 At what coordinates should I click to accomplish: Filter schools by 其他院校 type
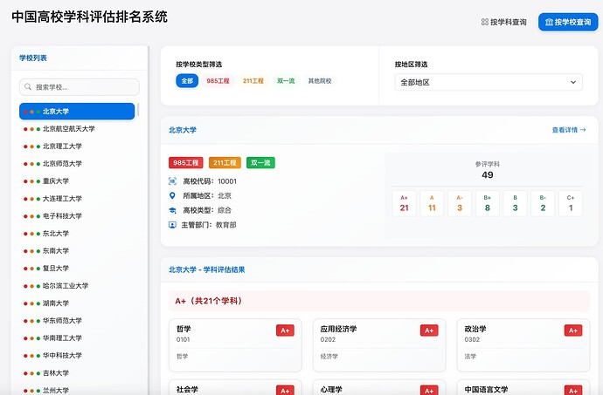pos(320,81)
